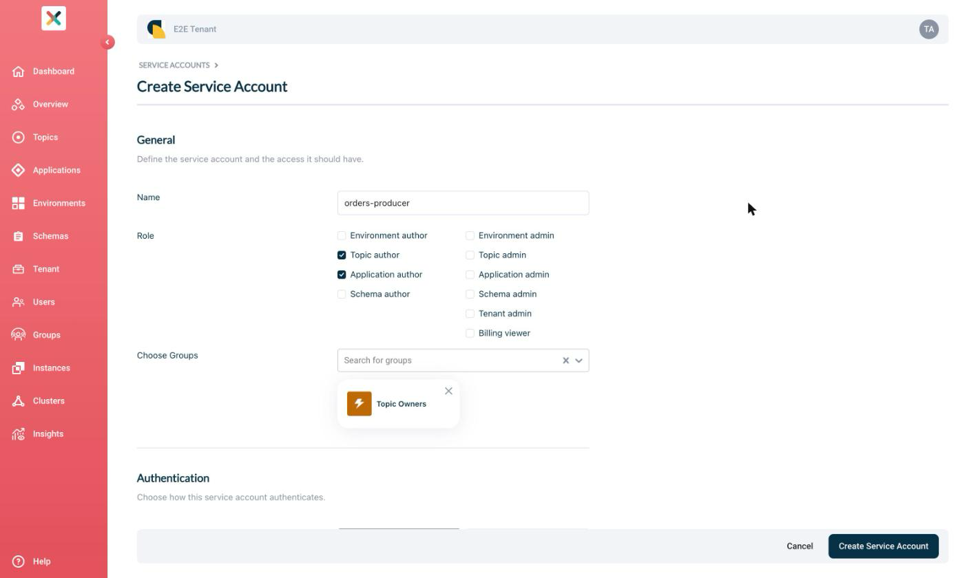Open Insights in the sidebar
The height and width of the screenshot is (578, 978).
click(48, 434)
